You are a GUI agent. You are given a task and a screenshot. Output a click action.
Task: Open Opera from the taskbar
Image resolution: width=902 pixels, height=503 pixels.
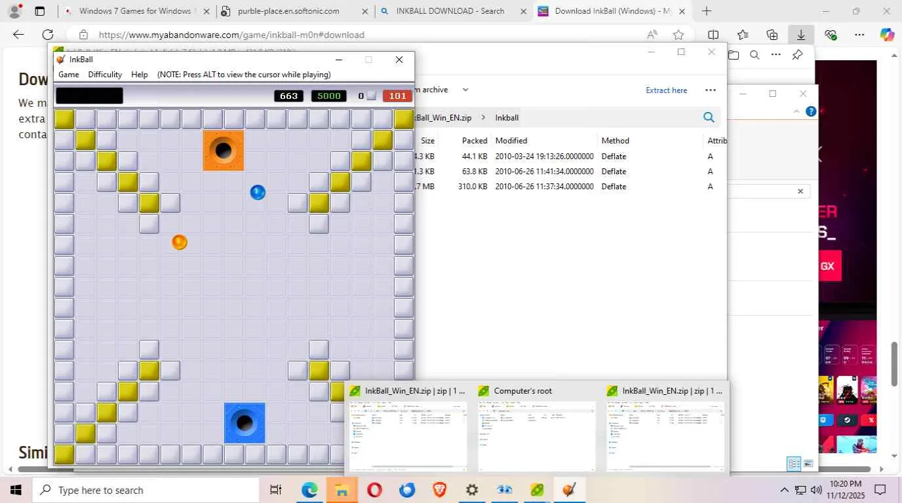click(374, 490)
